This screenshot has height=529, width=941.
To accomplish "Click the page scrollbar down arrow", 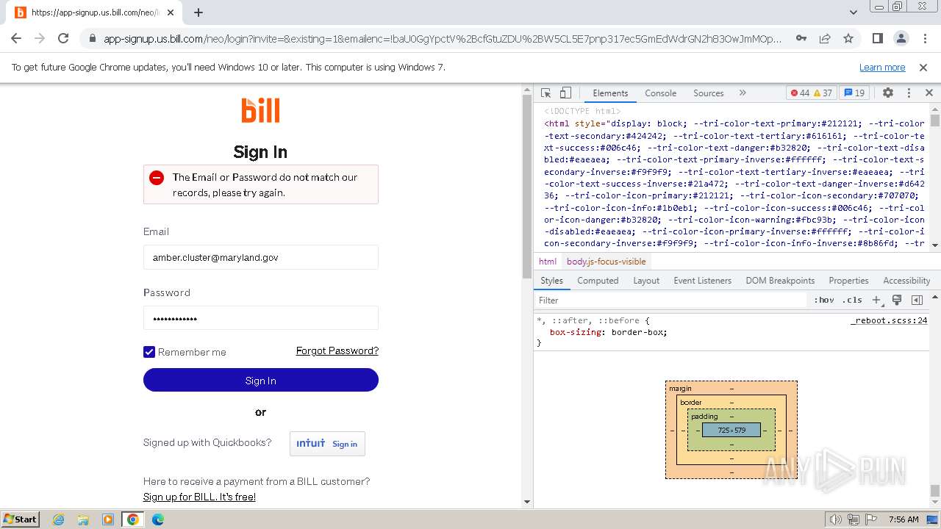I will point(526,502).
